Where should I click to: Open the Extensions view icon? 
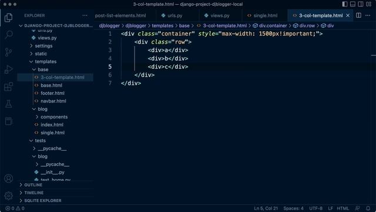(8, 87)
